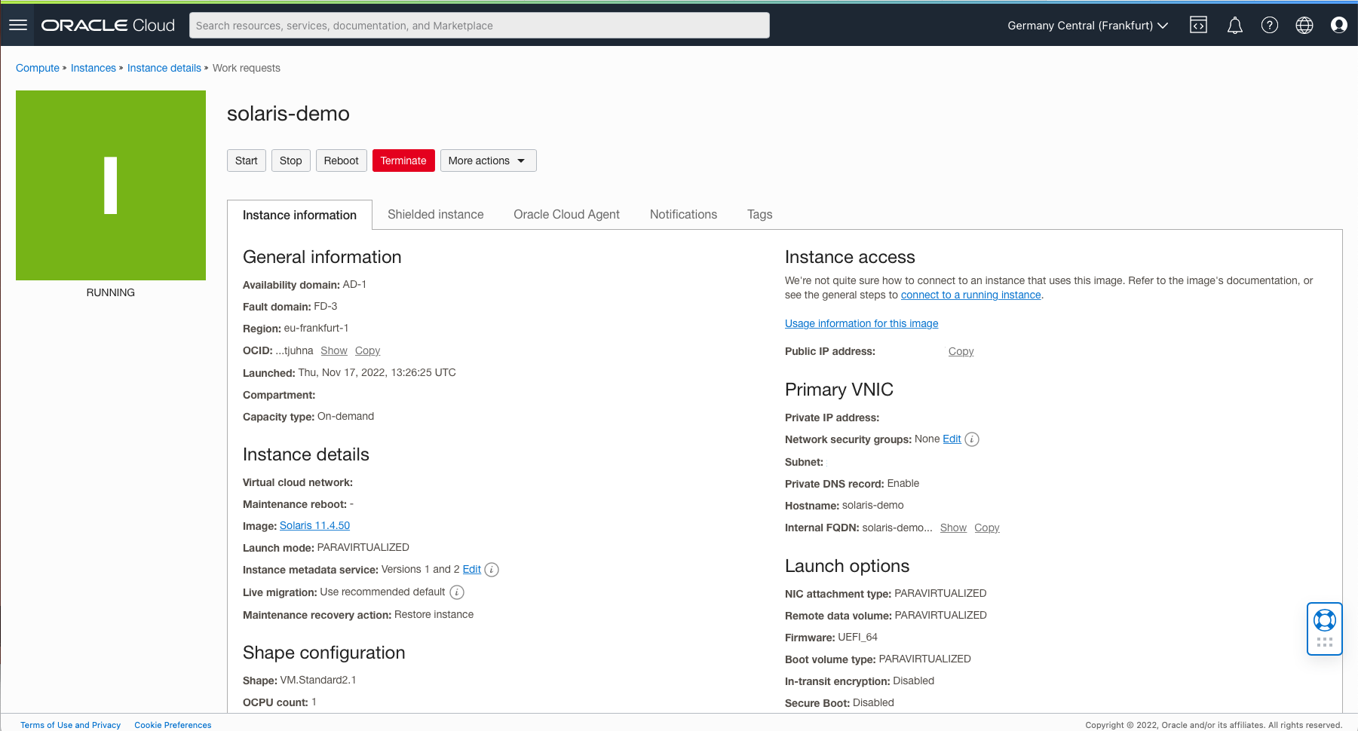Click the 'Work requests' breadcrumb text
This screenshot has height=731, width=1358.
(247, 68)
